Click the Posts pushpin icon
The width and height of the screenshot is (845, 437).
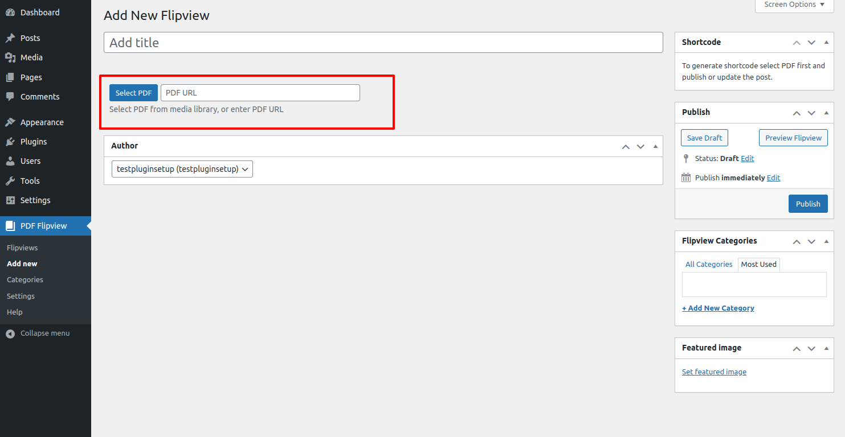point(10,38)
